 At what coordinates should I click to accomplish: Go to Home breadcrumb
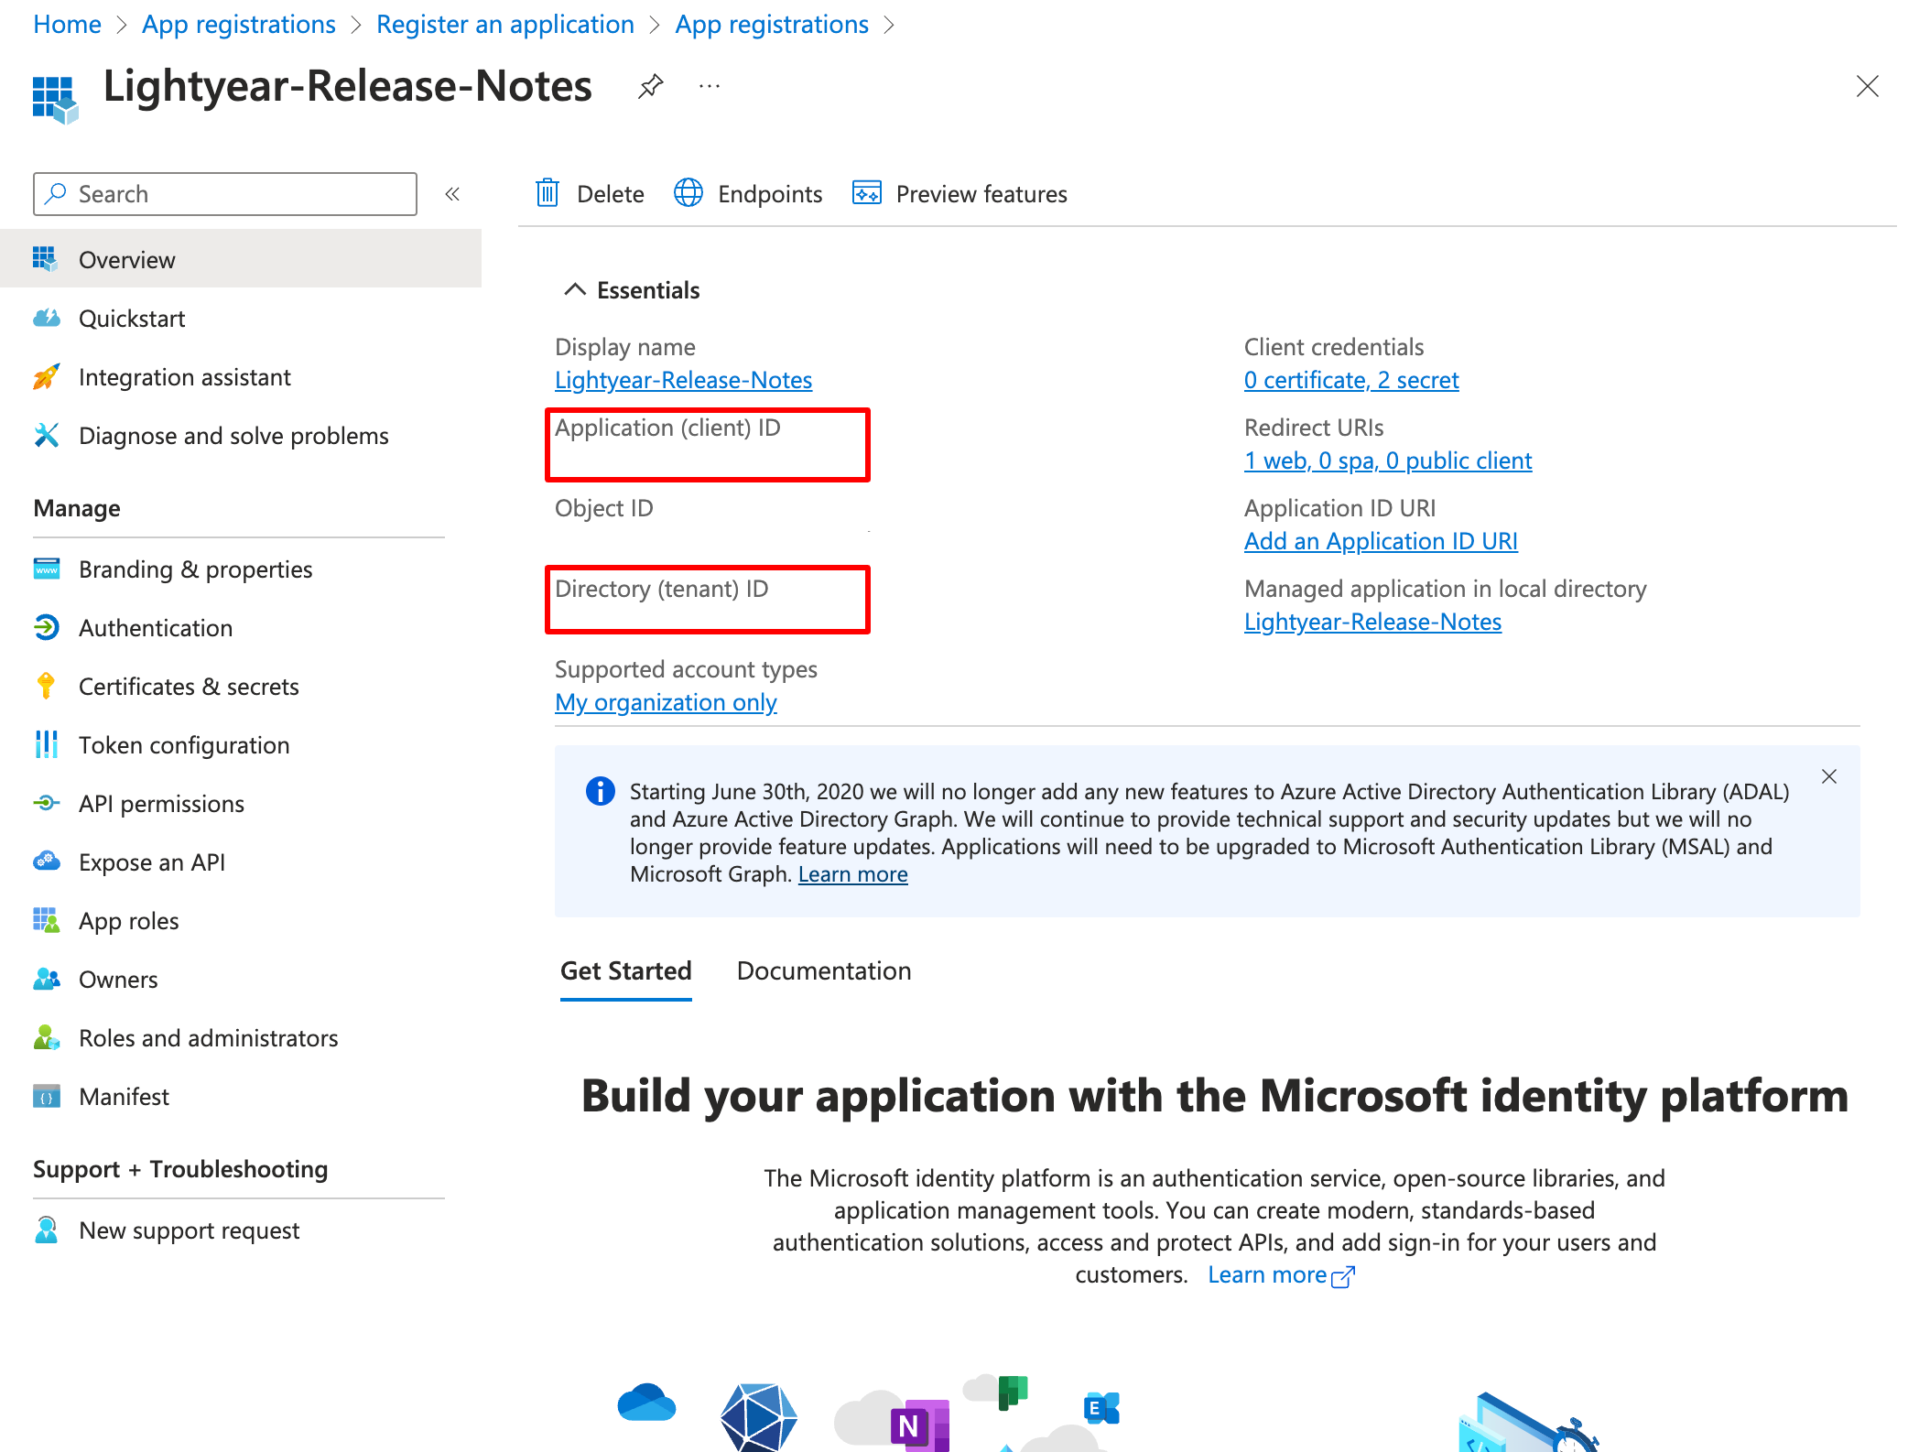point(67,24)
